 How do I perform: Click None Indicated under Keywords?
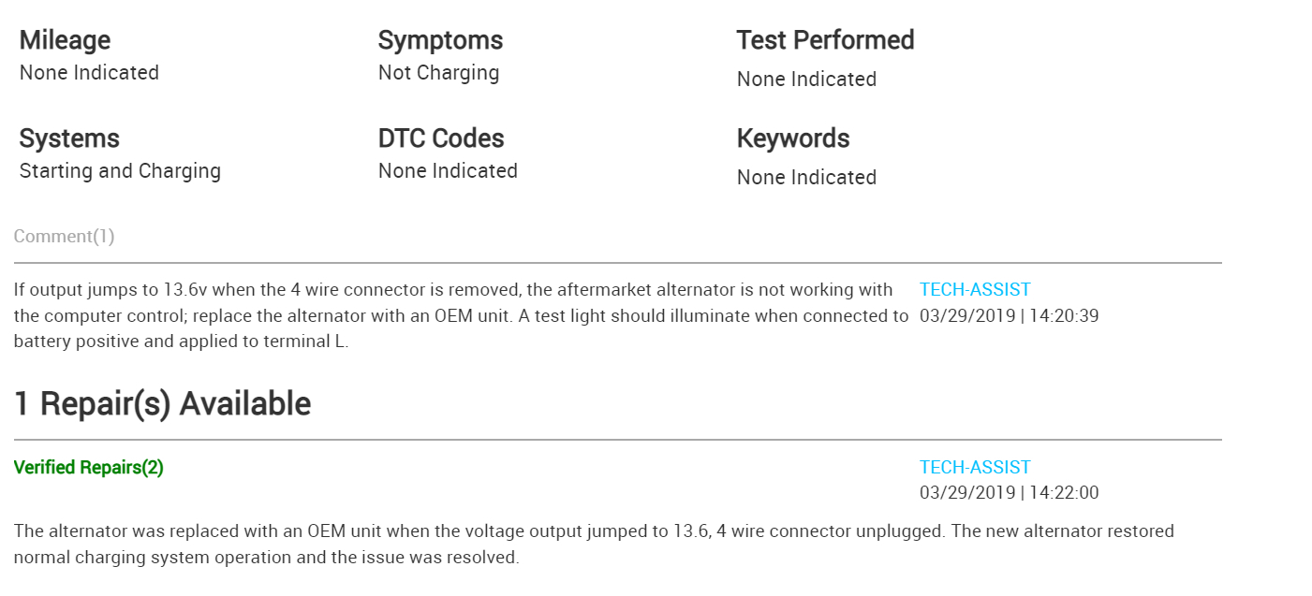(x=806, y=178)
